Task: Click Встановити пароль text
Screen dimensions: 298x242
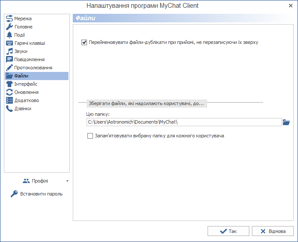Action: 41,194
